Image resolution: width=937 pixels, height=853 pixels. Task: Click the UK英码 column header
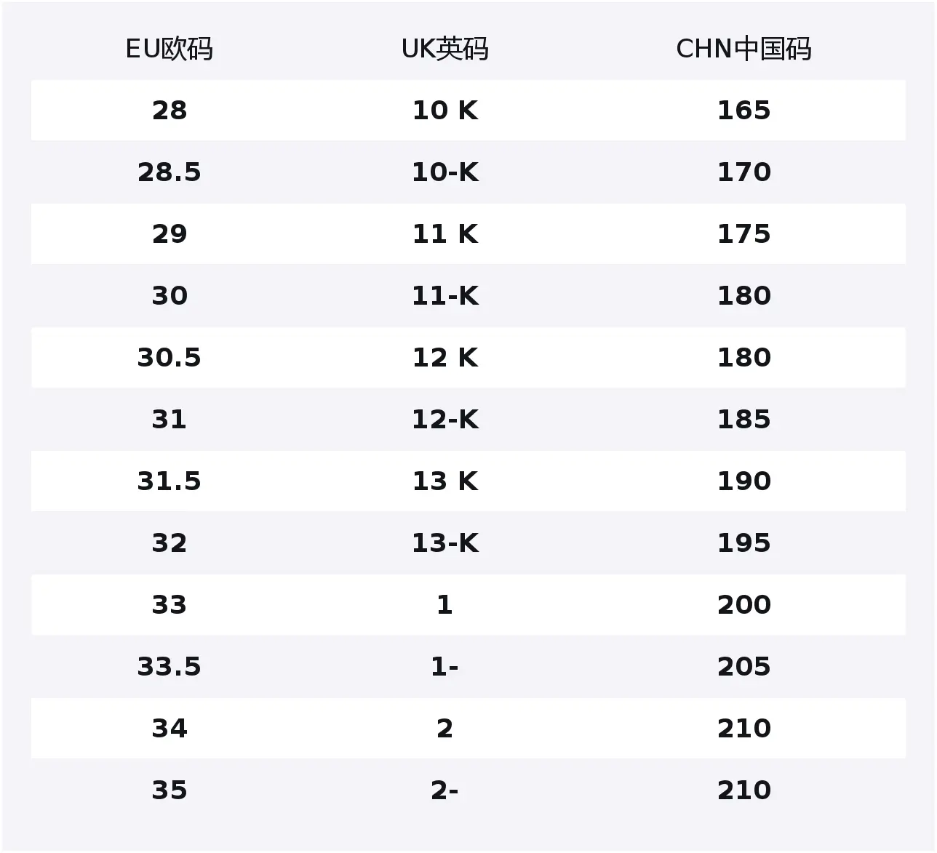click(x=444, y=49)
